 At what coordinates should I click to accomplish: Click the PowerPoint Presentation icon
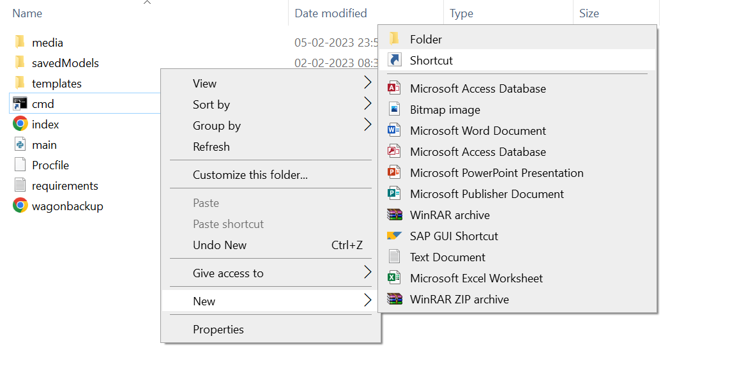coord(394,172)
